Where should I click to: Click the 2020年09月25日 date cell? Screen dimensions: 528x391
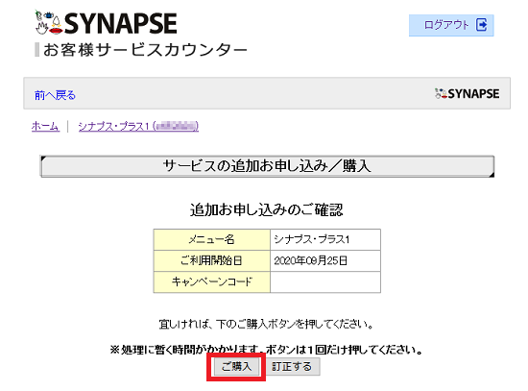pos(325,260)
